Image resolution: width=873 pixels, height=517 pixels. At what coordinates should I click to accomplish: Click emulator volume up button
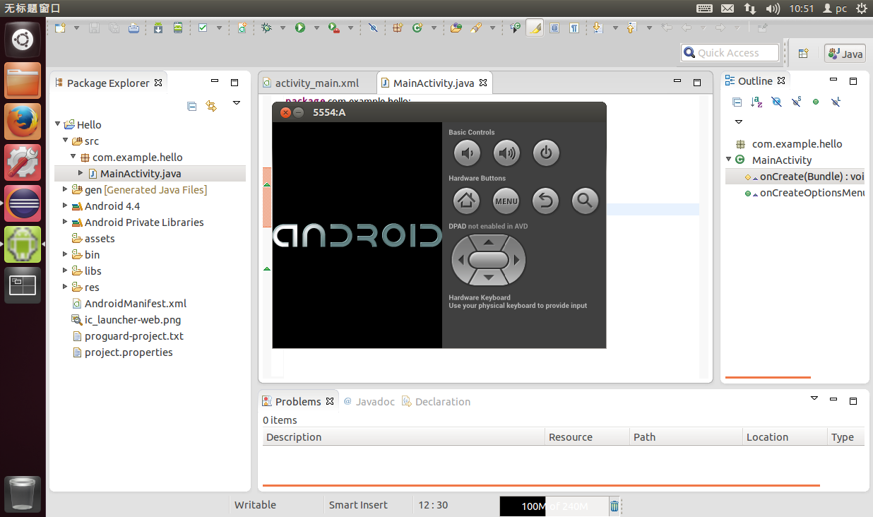pos(506,153)
